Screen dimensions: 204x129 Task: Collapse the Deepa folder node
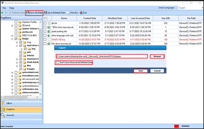point(12,39)
